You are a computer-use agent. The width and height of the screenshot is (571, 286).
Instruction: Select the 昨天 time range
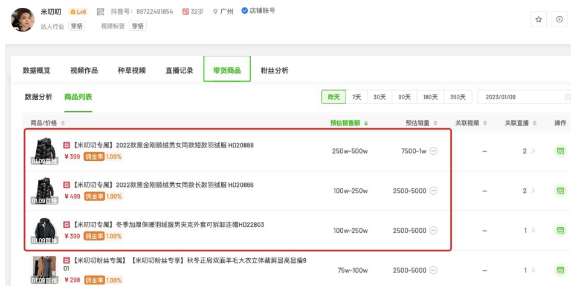[334, 97]
